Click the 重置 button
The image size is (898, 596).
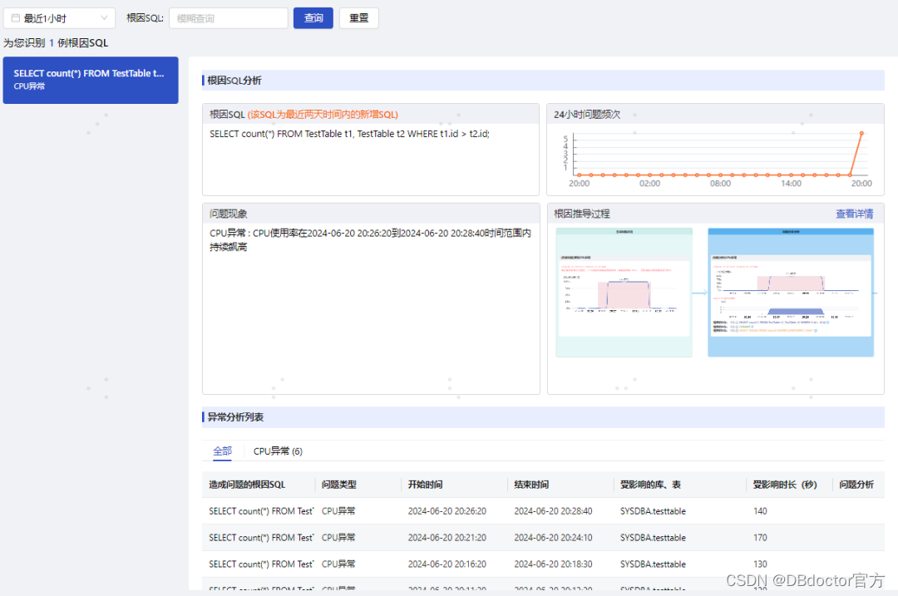[x=359, y=18]
